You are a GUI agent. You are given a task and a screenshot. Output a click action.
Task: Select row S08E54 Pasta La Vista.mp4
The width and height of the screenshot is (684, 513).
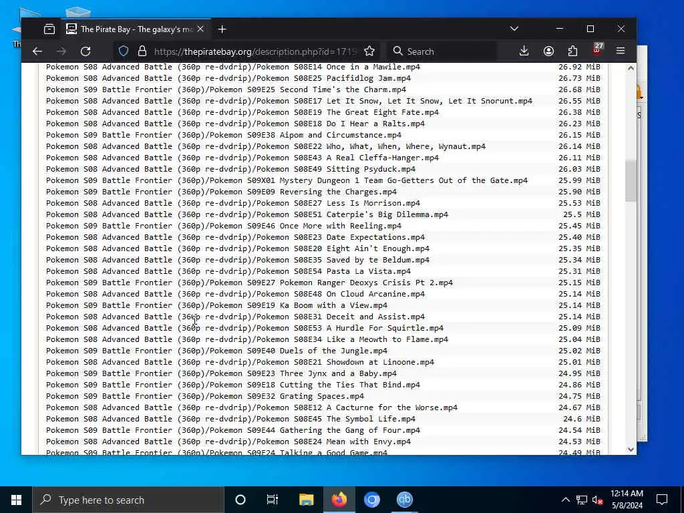click(x=323, y=271)
